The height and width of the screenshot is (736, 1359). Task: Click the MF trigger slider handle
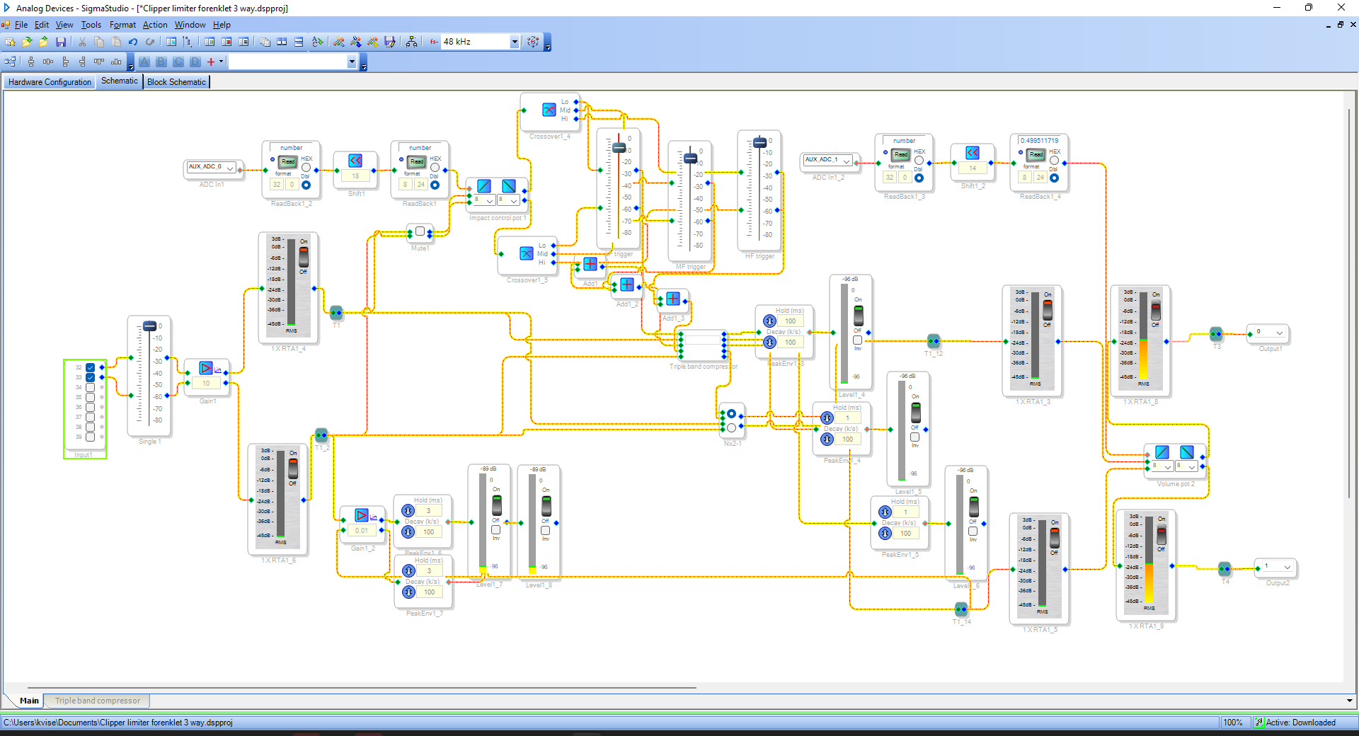tap(690, 159)
